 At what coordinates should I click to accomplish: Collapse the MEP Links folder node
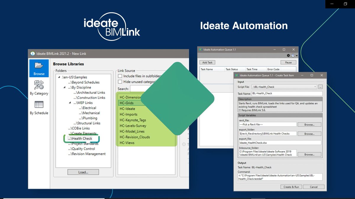point(70,103)
